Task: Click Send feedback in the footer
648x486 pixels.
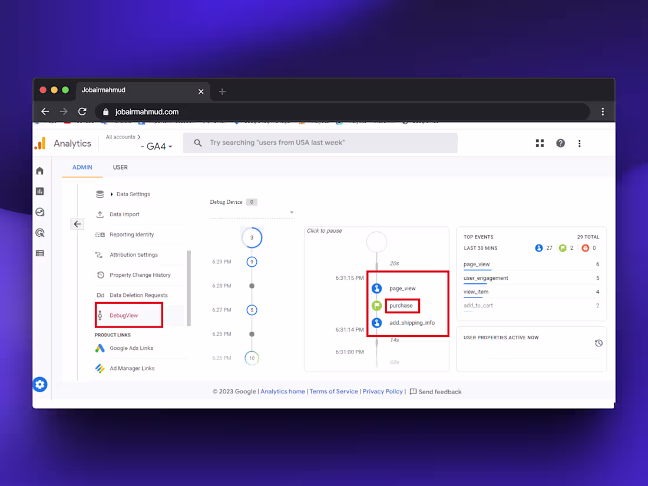Action: pyautogui.click(x=440, y=391)
